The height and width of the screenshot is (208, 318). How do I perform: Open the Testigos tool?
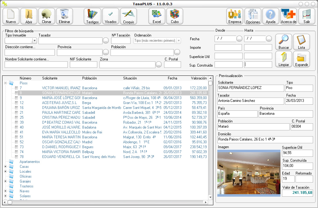coord(92,16)
